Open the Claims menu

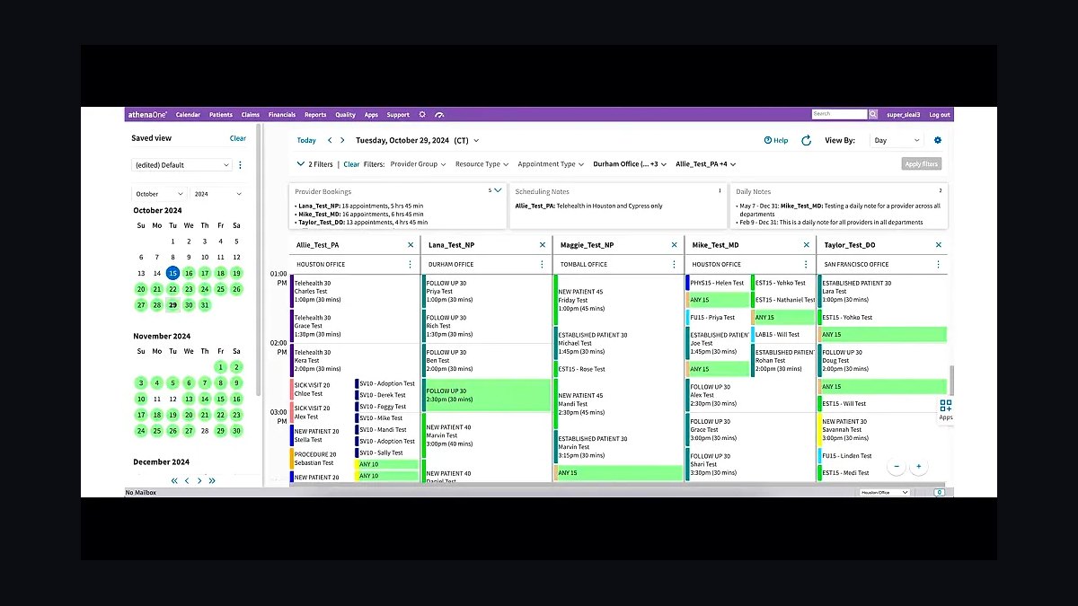(251, 115)
